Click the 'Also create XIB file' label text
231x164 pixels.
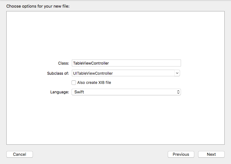click(x=94, y=83)
